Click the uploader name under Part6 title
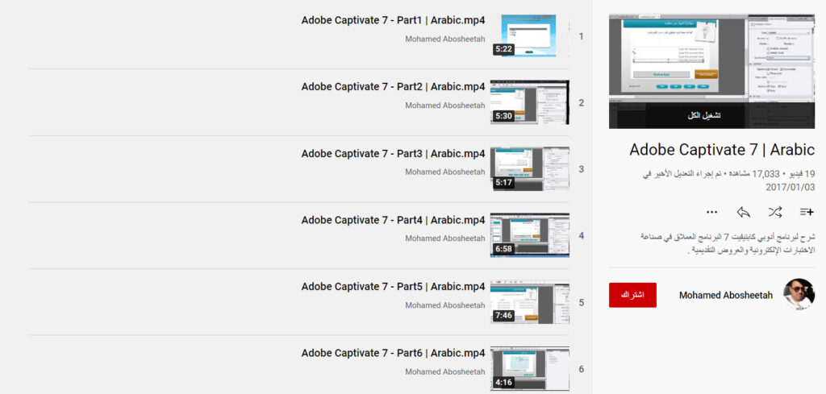Viewport: 826px width, 394px height. point(445,372)
